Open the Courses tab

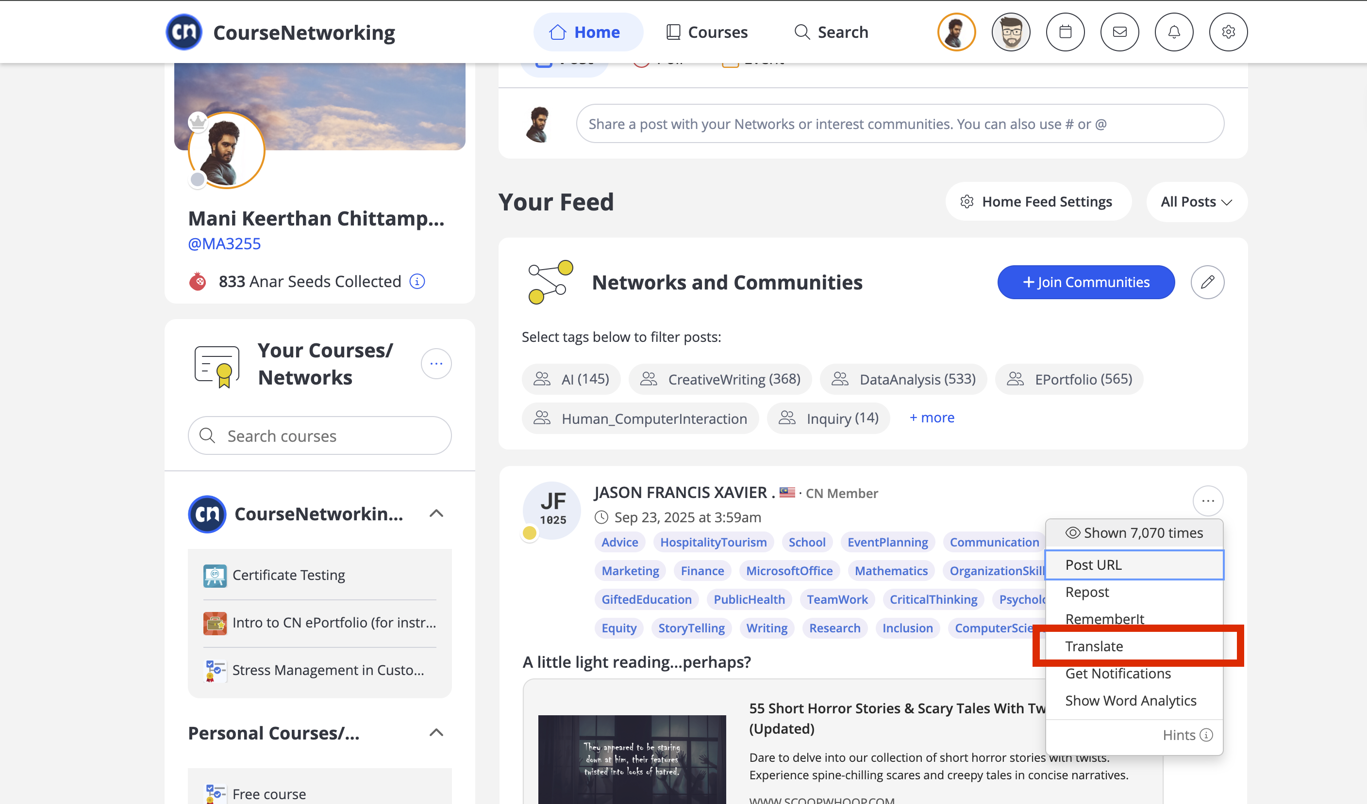(x=706, y=32)
